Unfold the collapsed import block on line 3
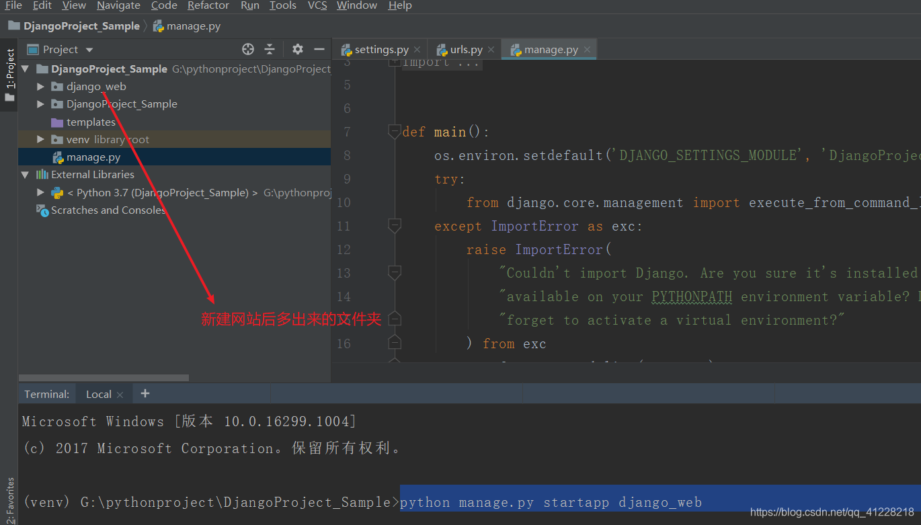Image resolution: width=921 pixels, height=525 pixels. click(395, 62)
